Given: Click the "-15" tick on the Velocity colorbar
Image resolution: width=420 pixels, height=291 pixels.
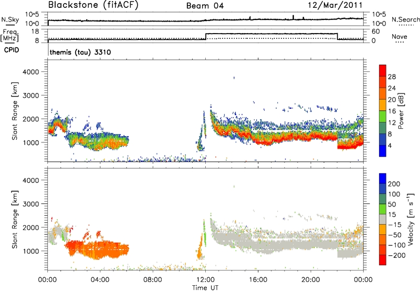Looking at the screenshot, I should [395, 225].
